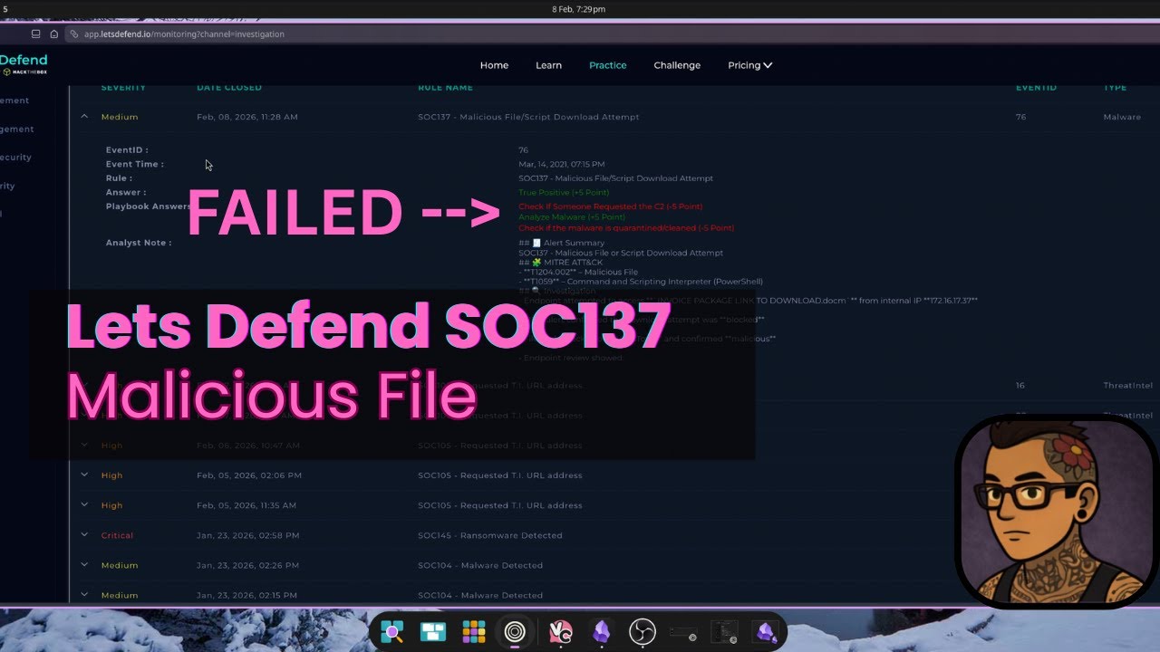
Task: Click the 'Event Time :' label
Action: pos(135,164)
